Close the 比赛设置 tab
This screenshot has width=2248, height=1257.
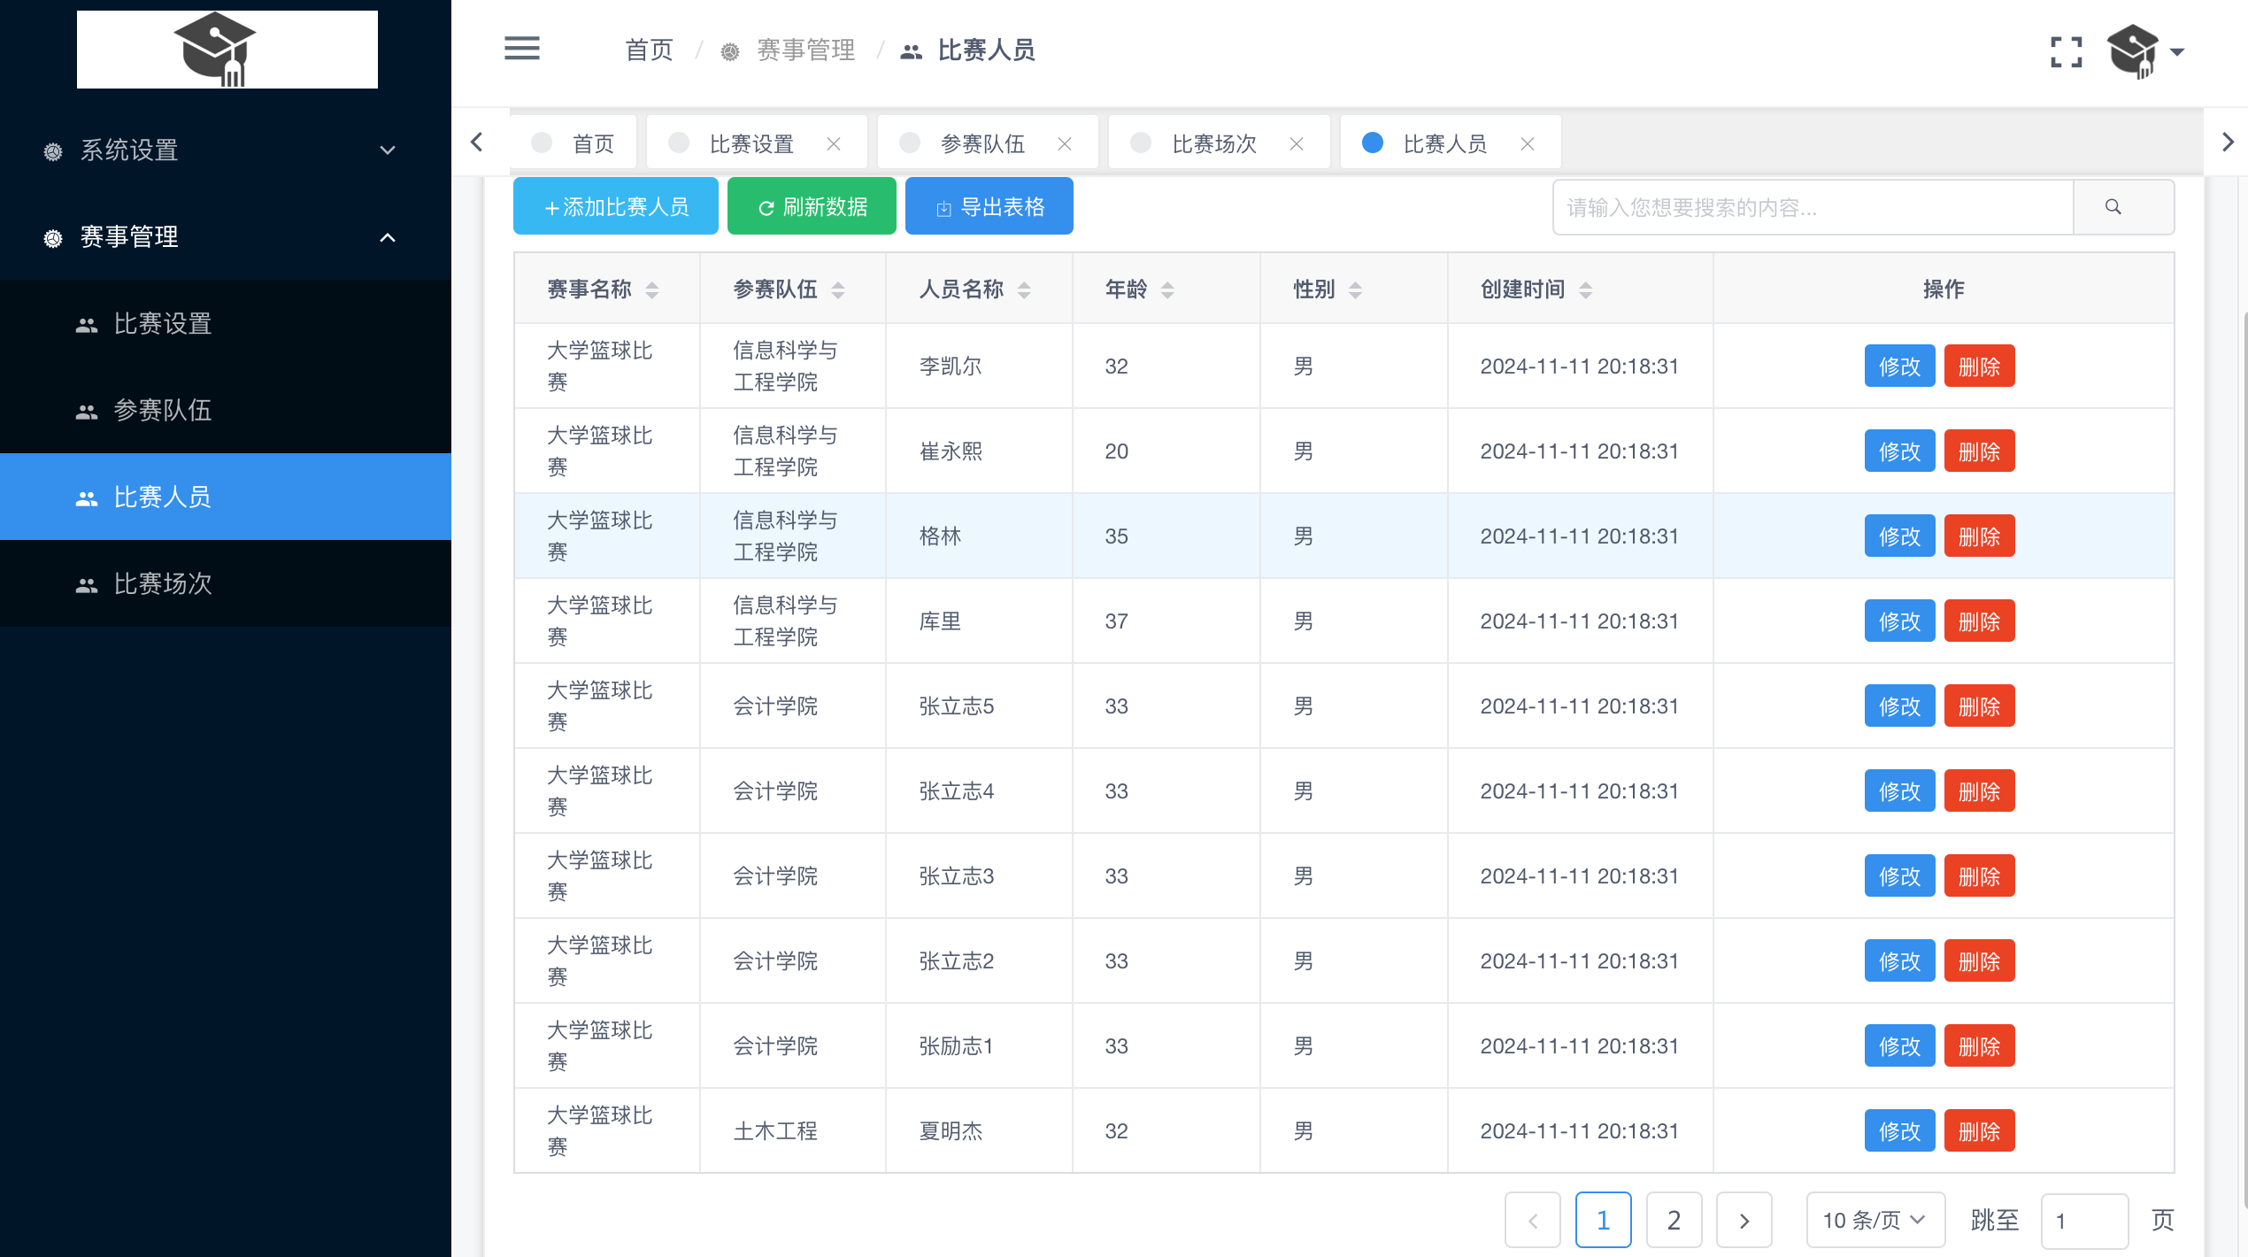tap(834, 144)
